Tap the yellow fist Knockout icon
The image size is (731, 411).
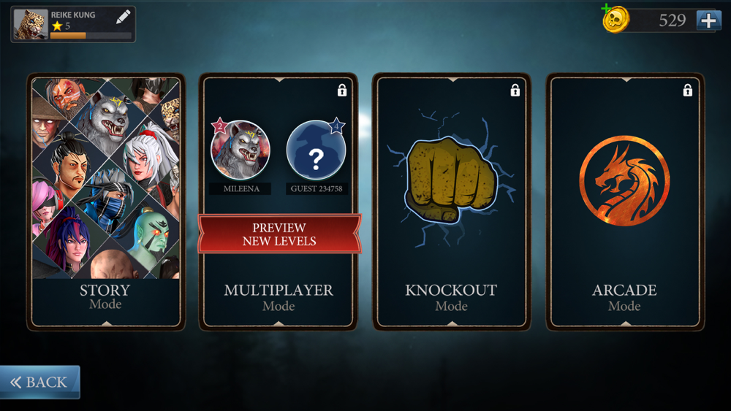coord(451,180)
